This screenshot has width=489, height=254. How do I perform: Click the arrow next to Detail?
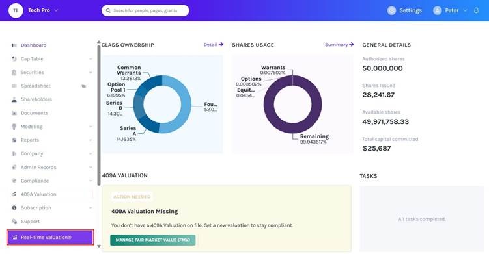coord(221,45)
